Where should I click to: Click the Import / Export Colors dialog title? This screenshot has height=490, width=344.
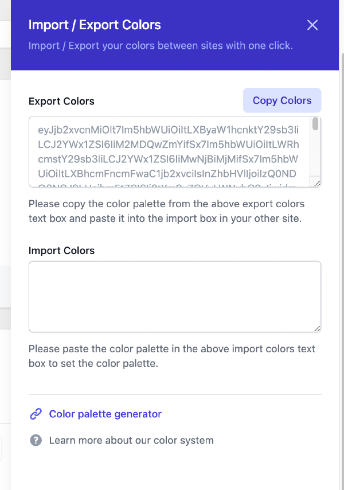[x=95, y=26]
